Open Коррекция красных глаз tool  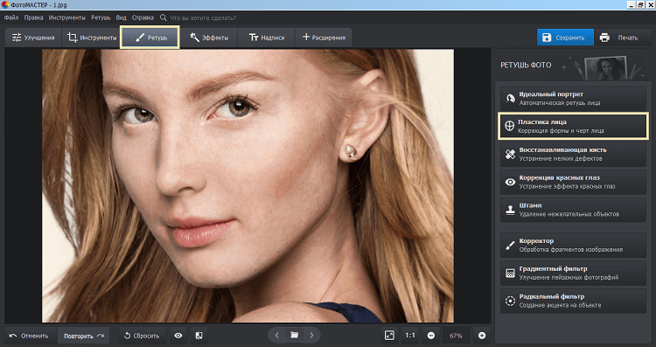click(573, 182)
